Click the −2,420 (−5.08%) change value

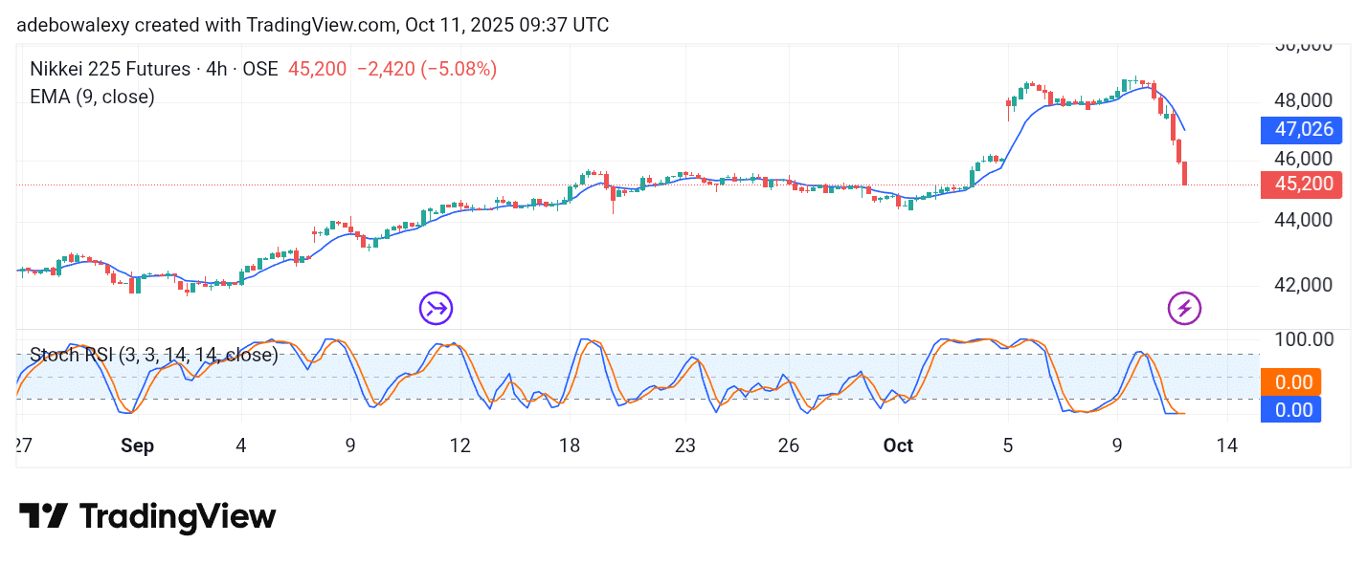click(426, 69)
